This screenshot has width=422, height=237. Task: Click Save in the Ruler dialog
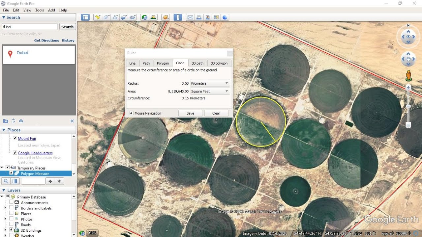pos(190,113)
